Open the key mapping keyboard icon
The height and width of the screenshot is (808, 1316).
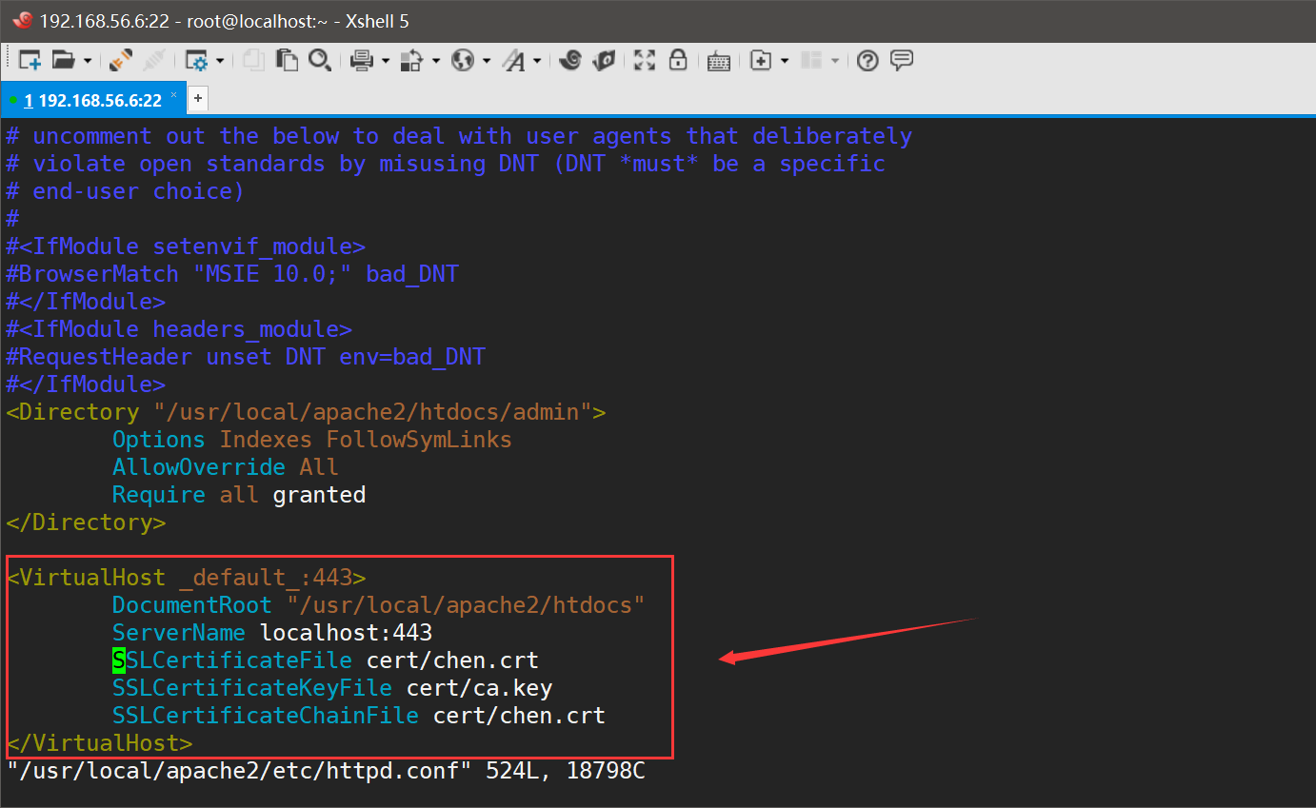tap(719, 62)
